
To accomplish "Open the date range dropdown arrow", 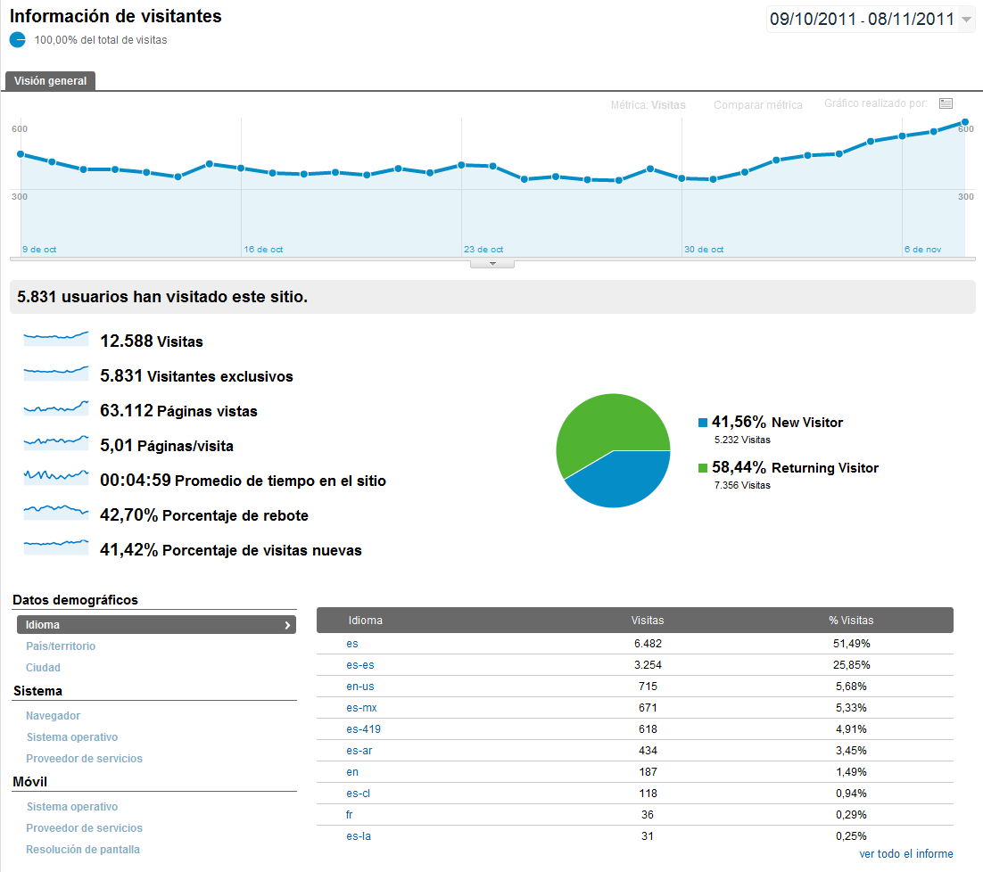I will (x=967, y=20).
